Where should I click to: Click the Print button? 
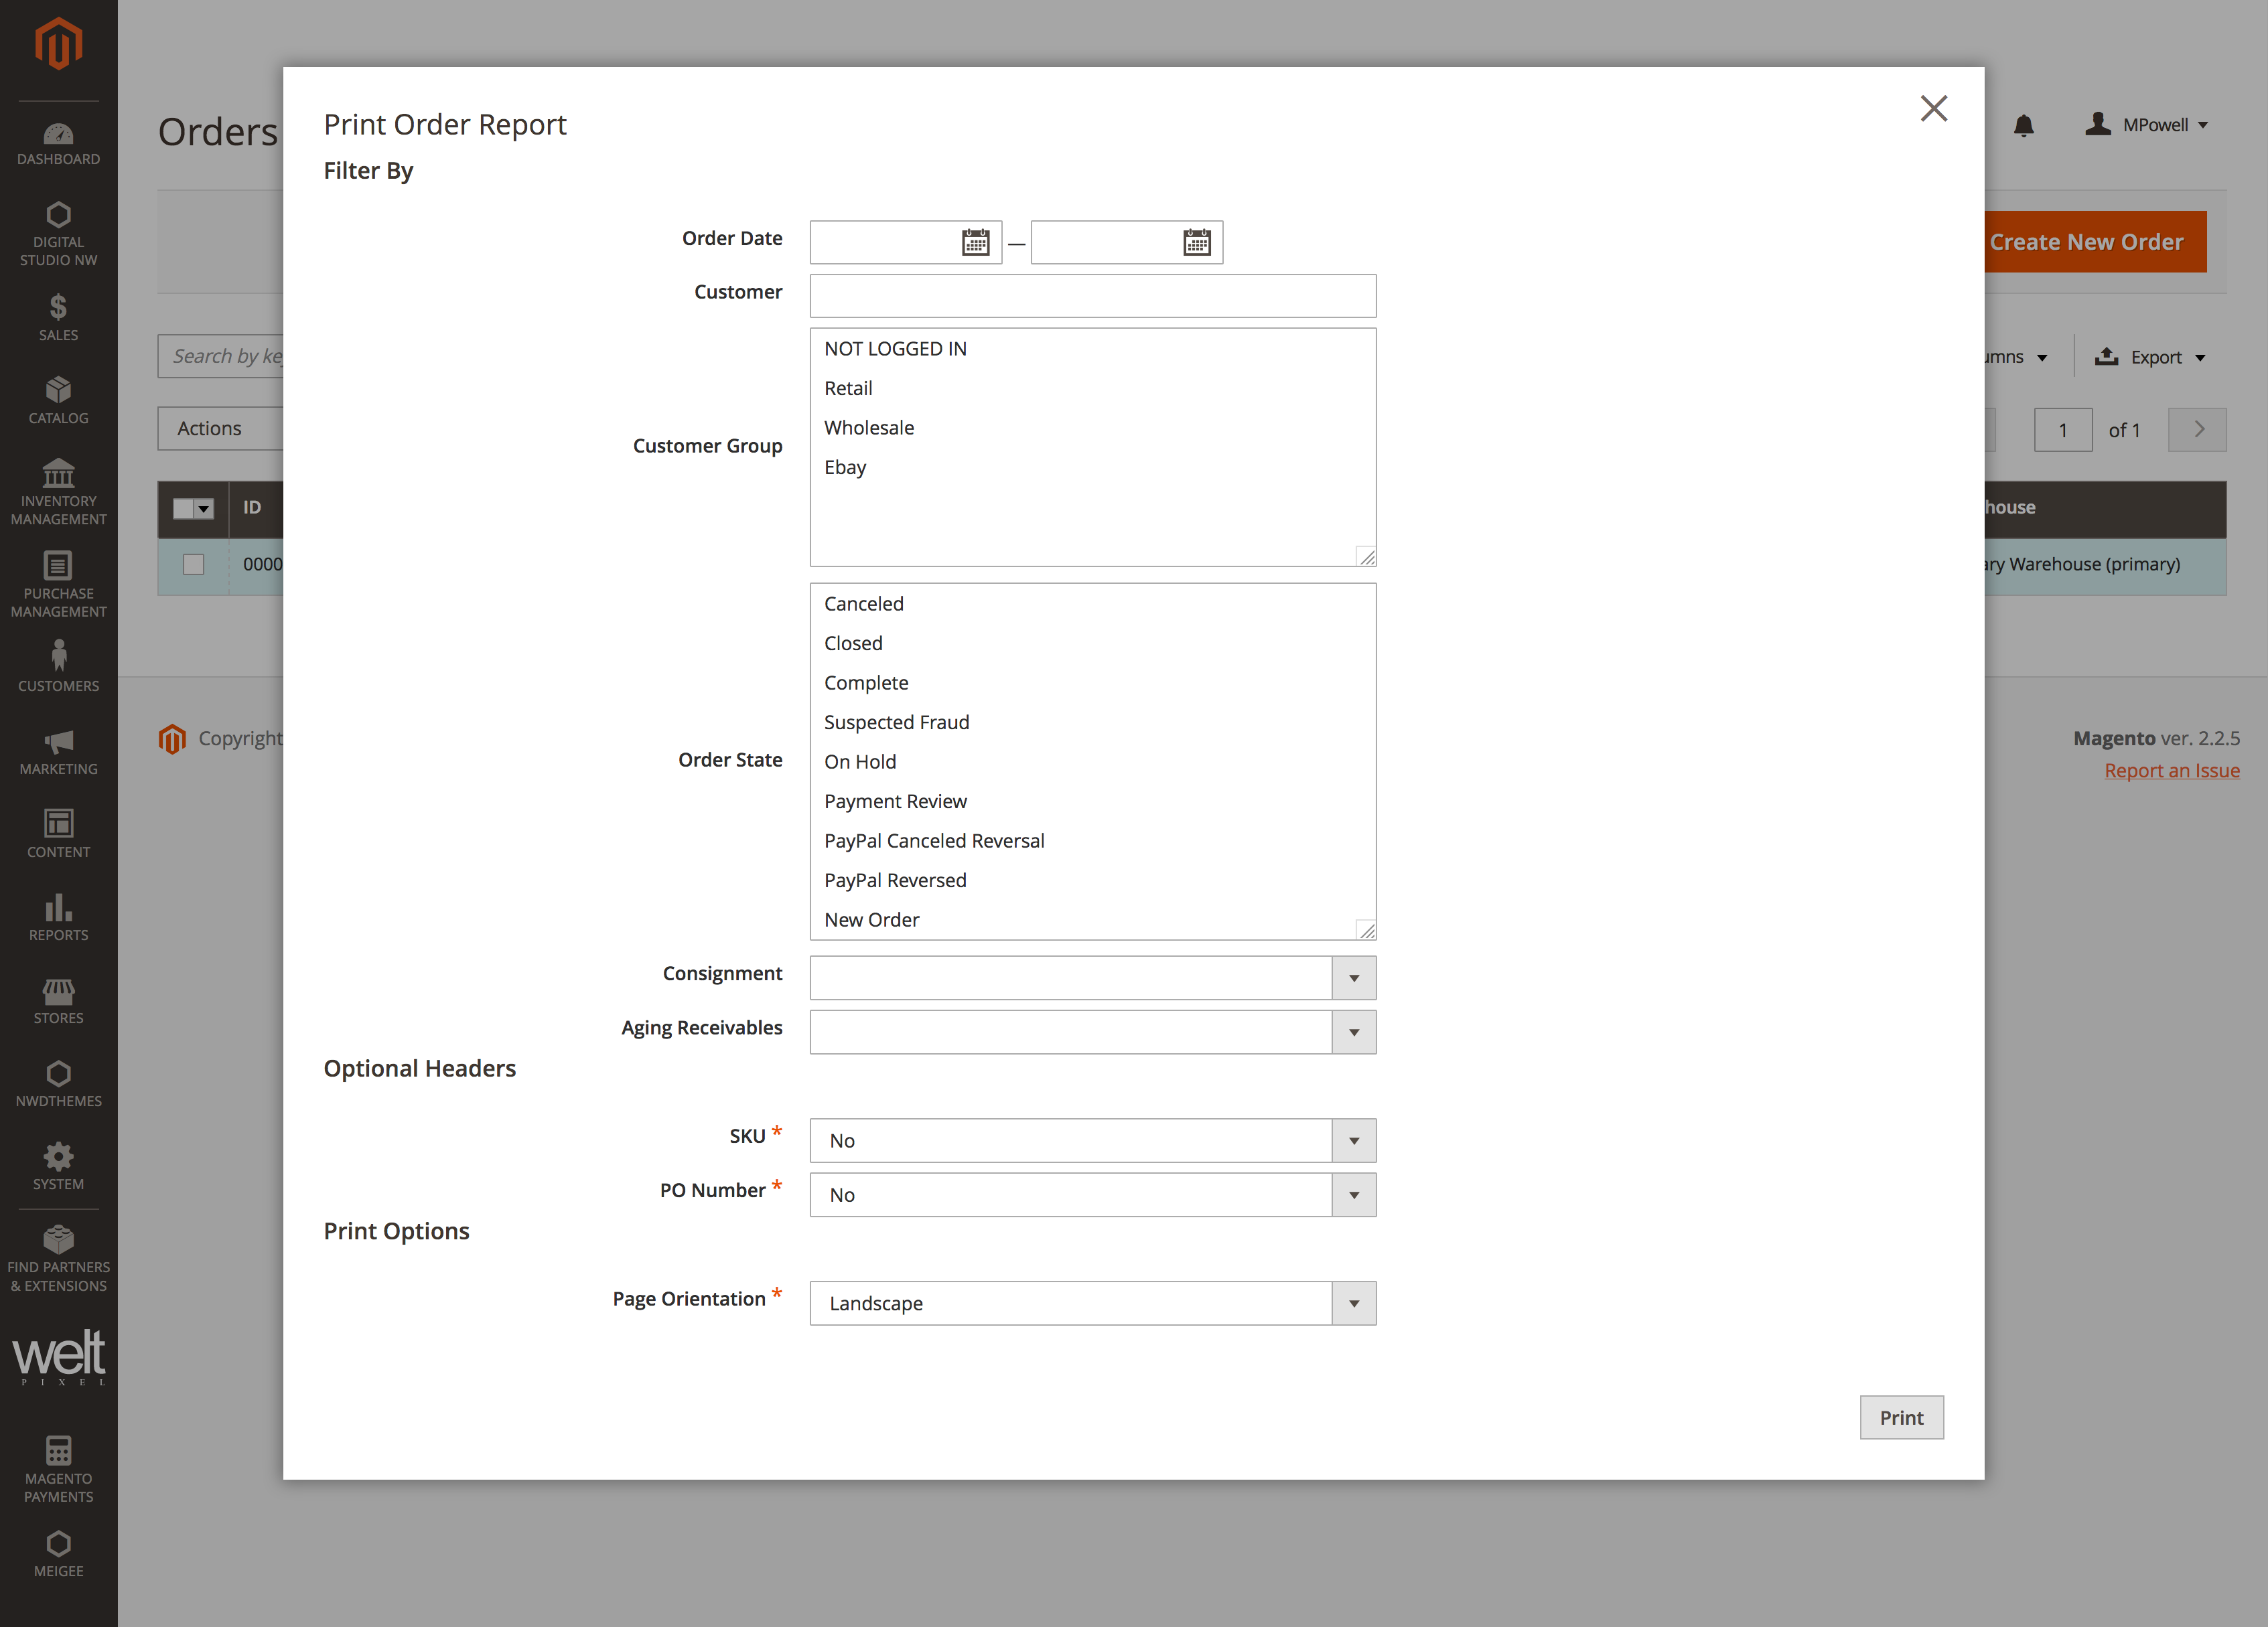[1900, 1417]
